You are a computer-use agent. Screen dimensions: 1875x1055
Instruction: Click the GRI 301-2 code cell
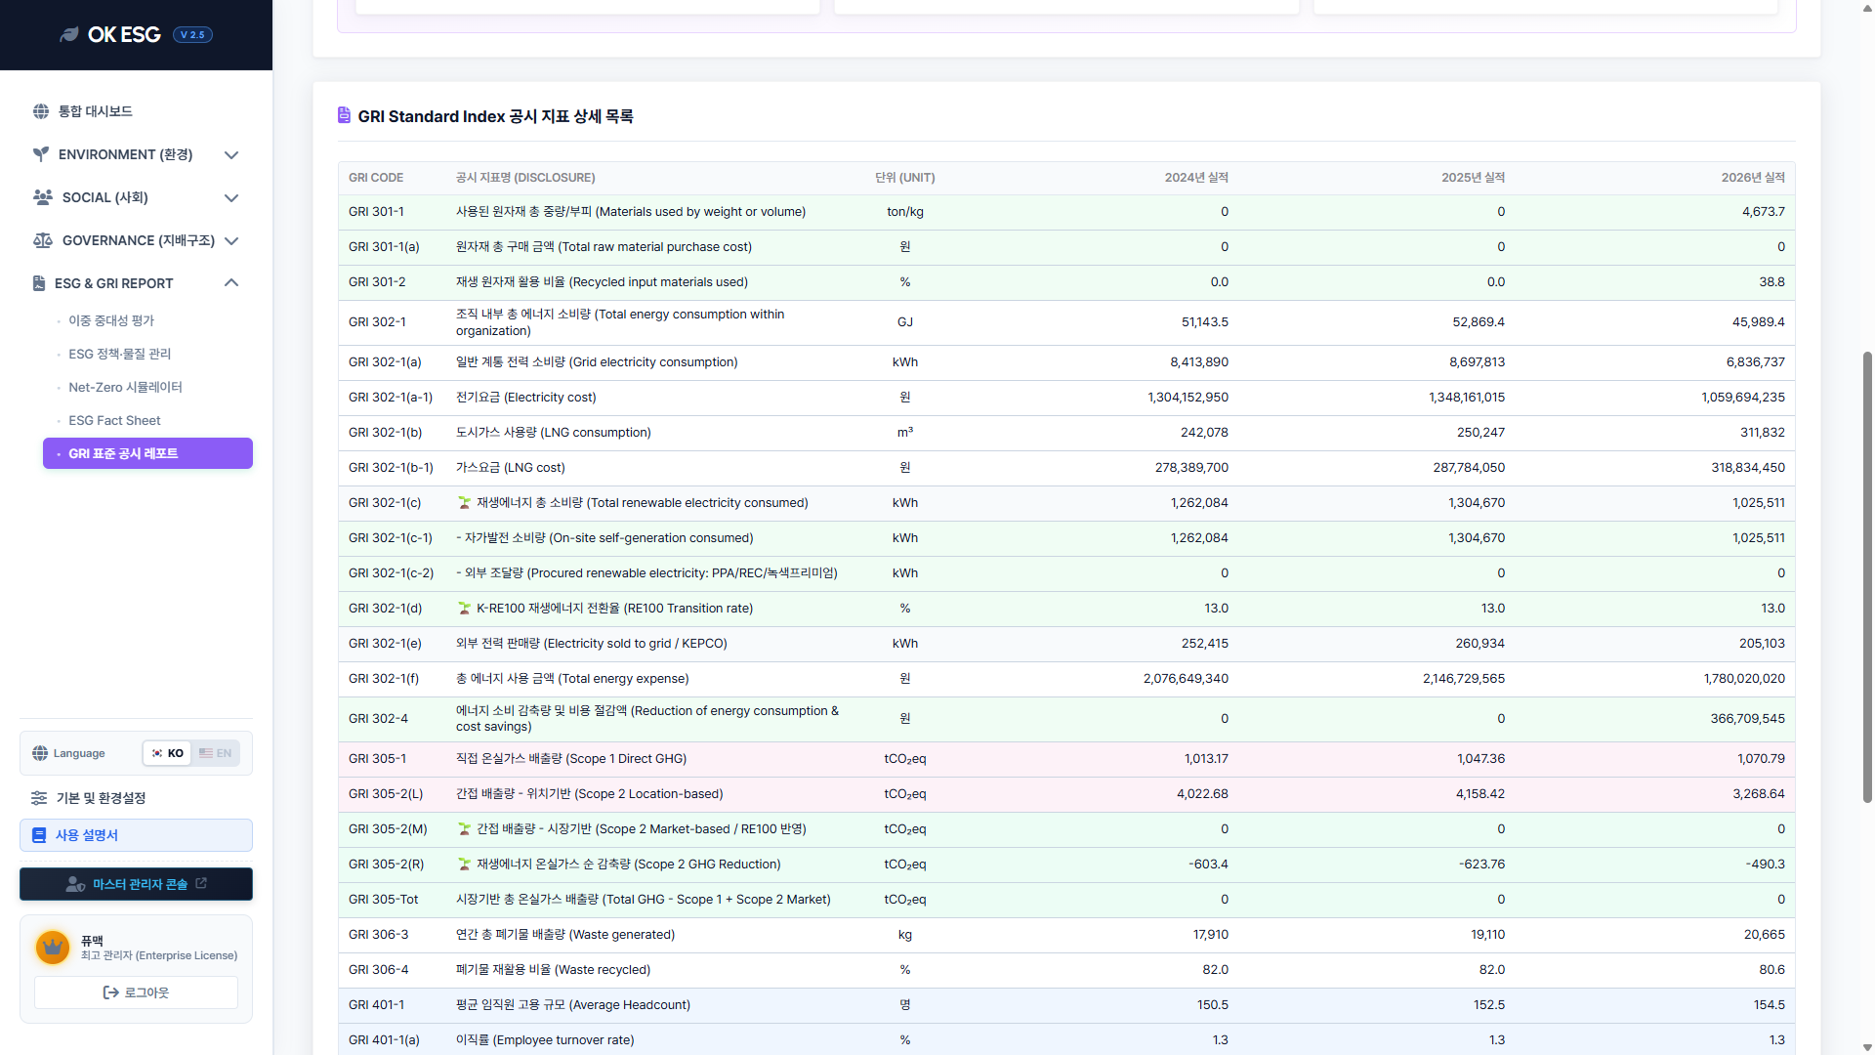377,282
